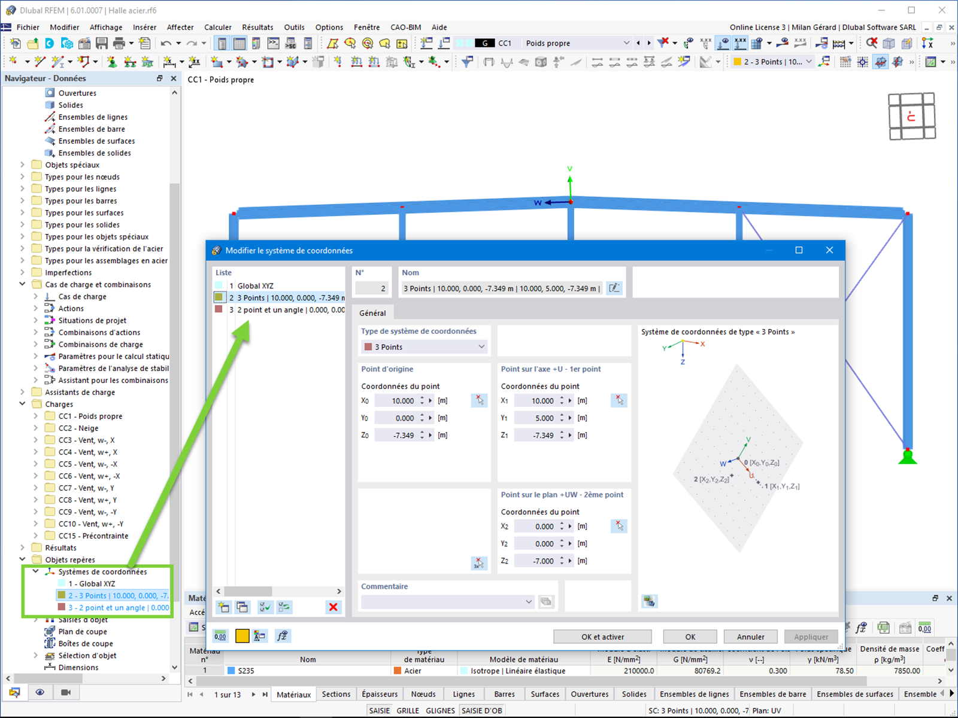Collapse Systèmes de coordonnées tree node
Screen dimensions: 958x718
pyautogui.click(x=35, y=572)
